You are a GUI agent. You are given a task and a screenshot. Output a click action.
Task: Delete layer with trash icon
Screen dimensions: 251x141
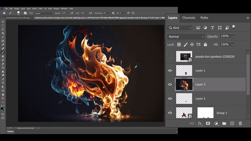[240, 123]
